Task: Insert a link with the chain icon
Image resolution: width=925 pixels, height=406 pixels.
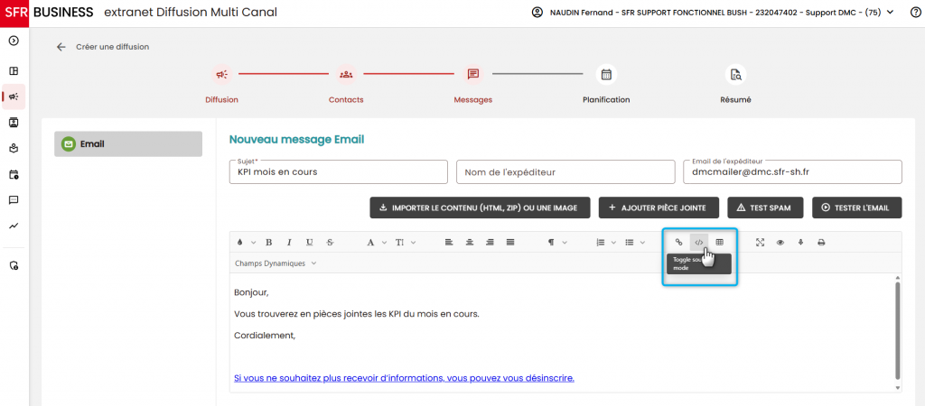Action: [x=678, y=242]
